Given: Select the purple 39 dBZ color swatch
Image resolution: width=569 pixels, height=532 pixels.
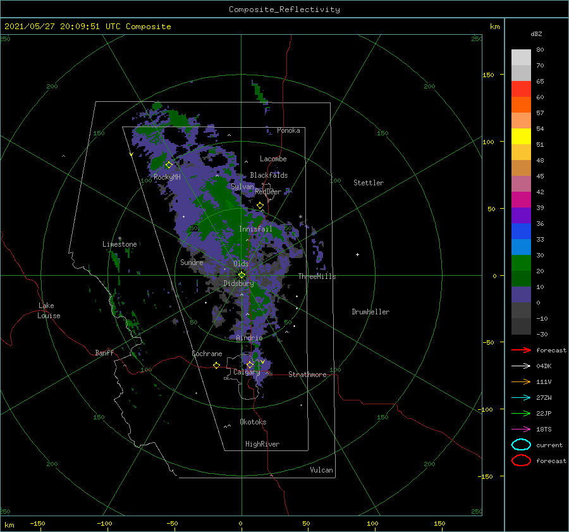Looking at the screenshot, I should pos(521,215).
